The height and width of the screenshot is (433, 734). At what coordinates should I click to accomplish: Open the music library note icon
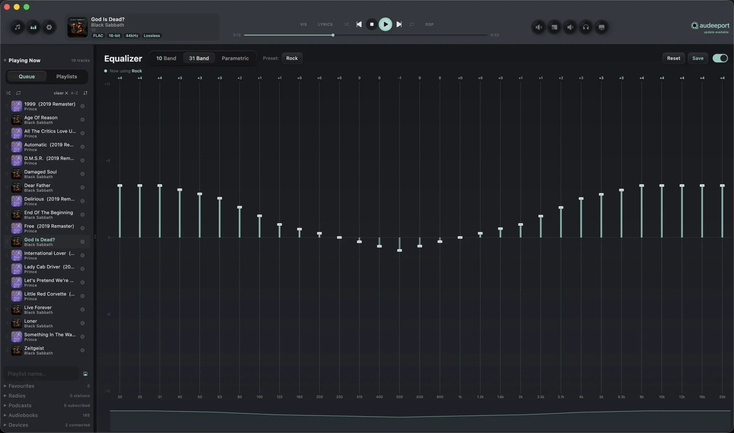[17, 27]
